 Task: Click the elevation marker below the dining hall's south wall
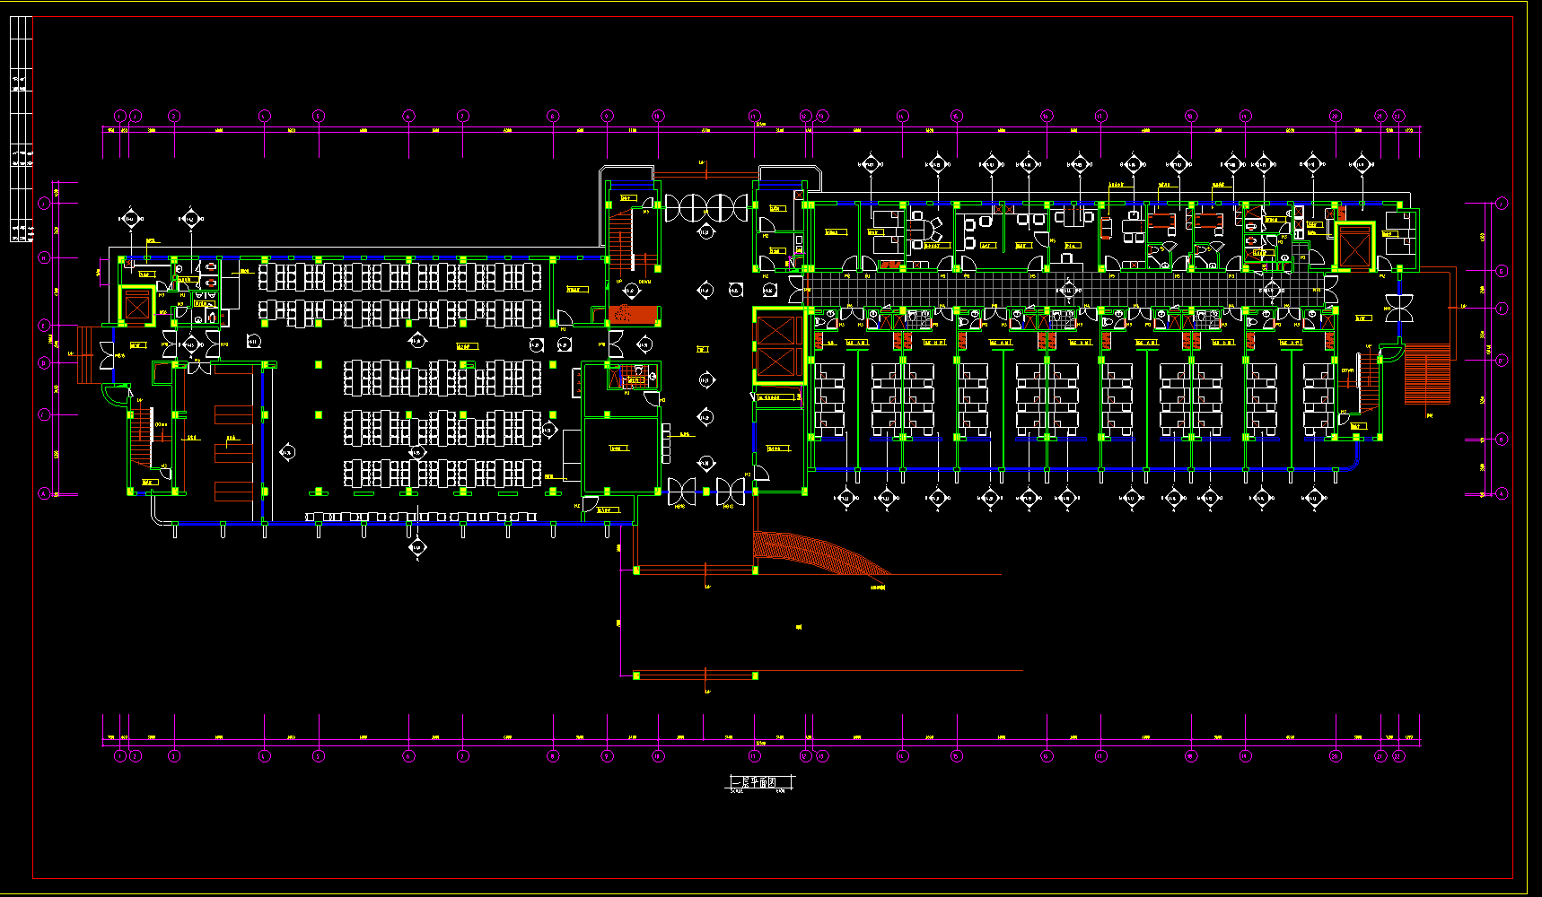point(416,546)
